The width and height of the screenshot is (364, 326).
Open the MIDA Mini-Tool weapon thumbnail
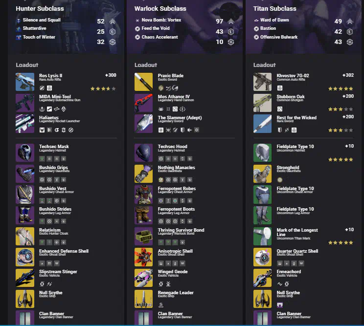(25, 103)
